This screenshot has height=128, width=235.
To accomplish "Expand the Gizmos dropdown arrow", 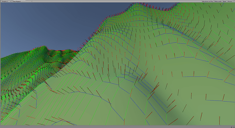I will [x=233, y=1].
